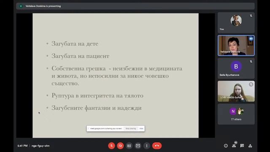Click the slide text 'Загубата на пациент'

click(x=80, y=56)
